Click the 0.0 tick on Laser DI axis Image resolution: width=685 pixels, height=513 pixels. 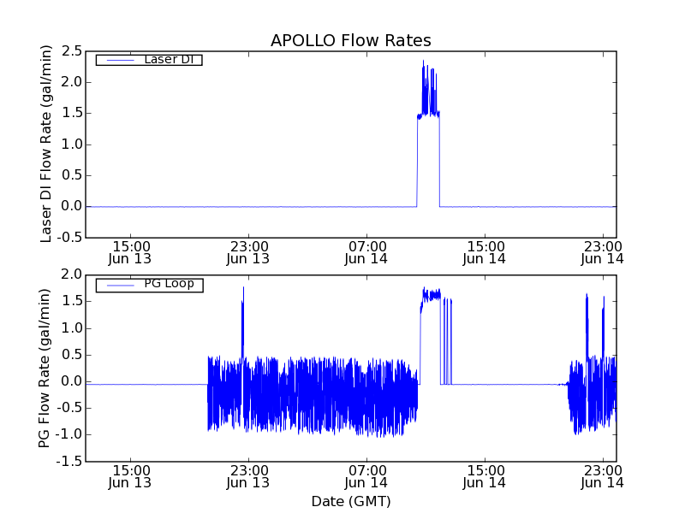[72, 206]
